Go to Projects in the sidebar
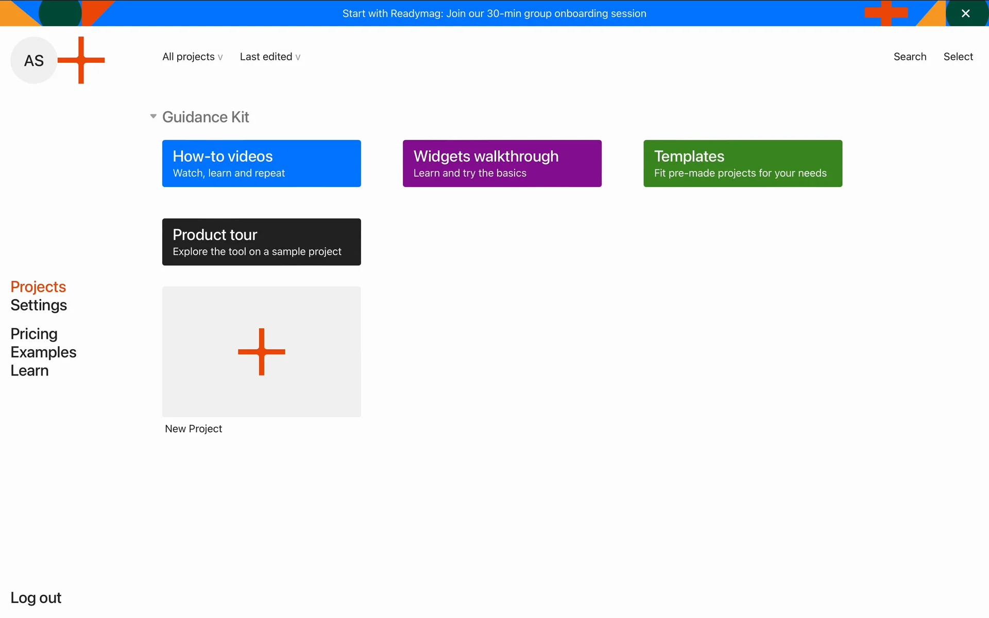Image resolution: width=989 pixels, height=618 pixels. [38, 287]
